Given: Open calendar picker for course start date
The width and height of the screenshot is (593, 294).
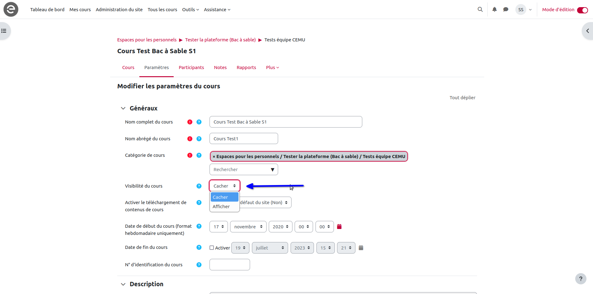Looking at the screenshot, I should pos(340,227).
